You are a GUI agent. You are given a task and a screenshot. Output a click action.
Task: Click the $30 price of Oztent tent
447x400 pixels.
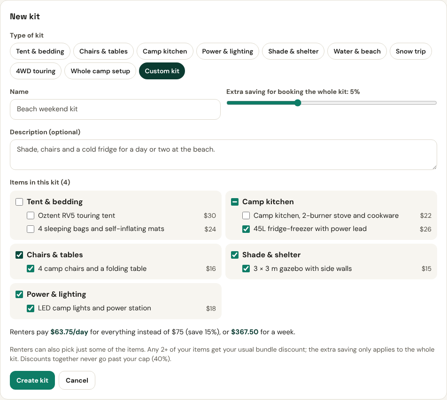coord(210,215)
